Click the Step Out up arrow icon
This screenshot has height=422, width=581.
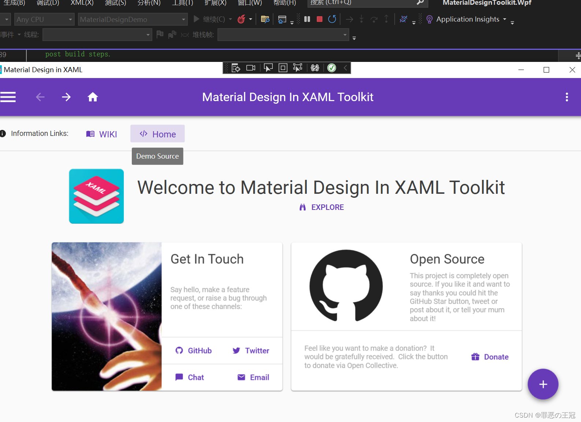click(x=386, y=19)
